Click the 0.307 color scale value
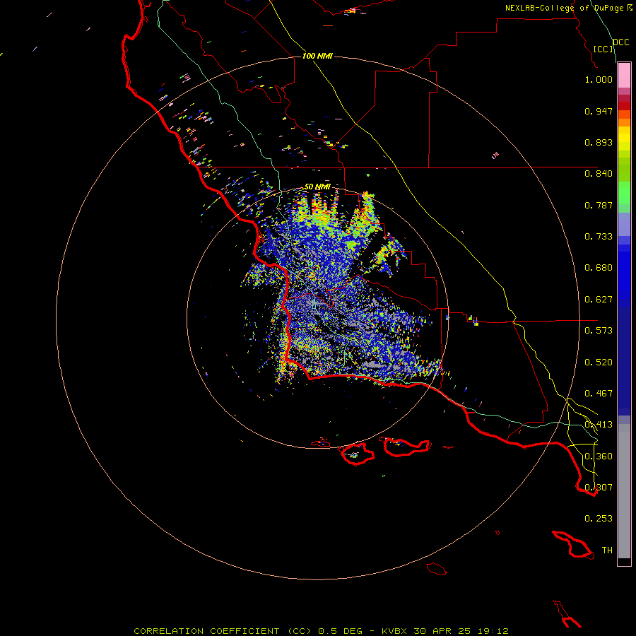Image resolution: width=636 pixels, height=636 pixels. (599, 488)
